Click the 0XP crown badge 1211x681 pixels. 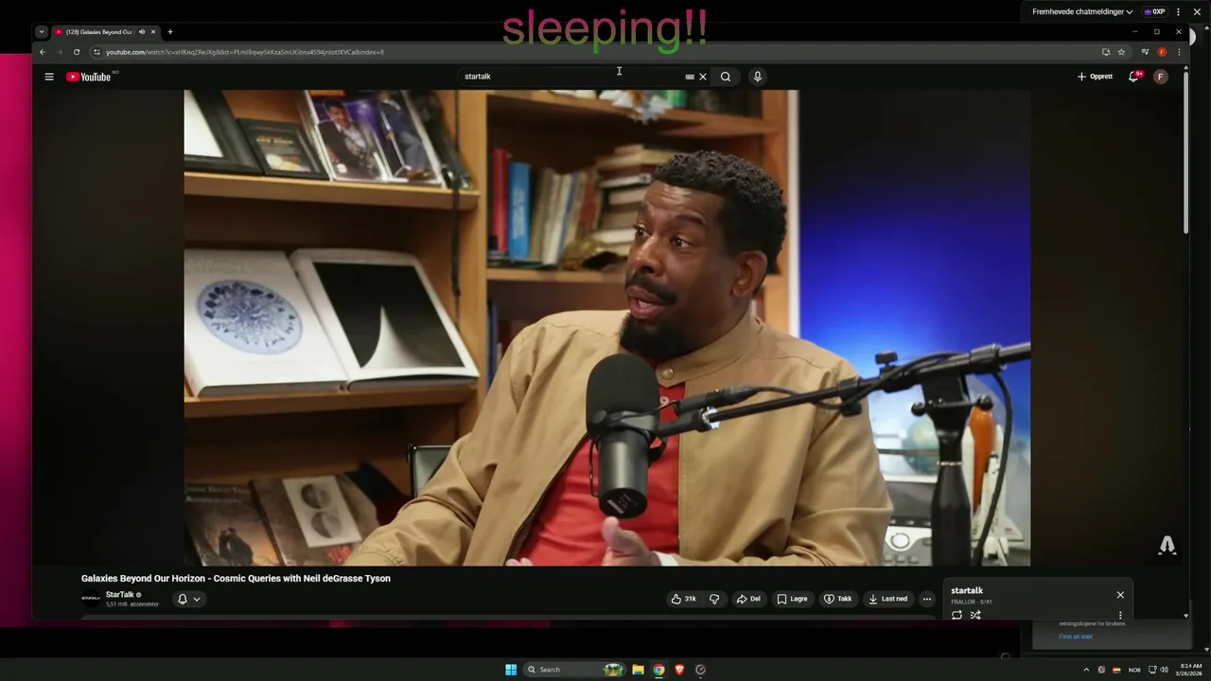click(x=1154, y=12)
